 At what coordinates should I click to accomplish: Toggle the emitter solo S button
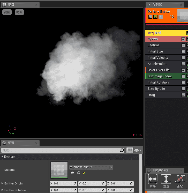coord(161,17)
